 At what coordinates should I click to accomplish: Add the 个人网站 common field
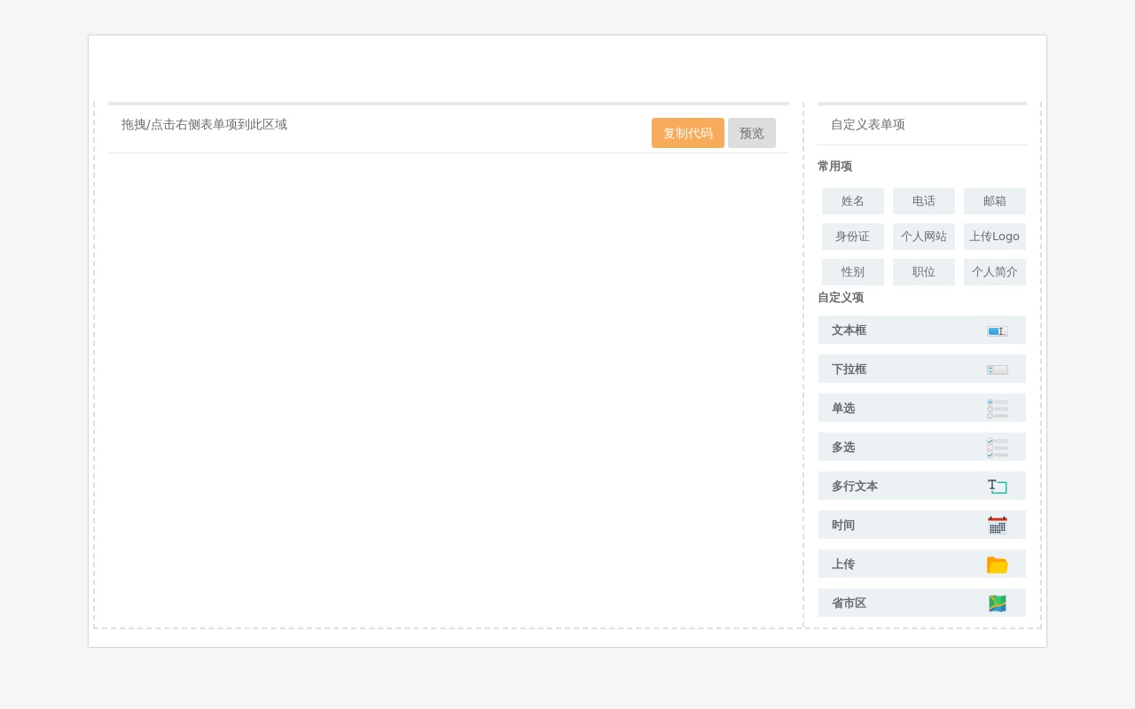click(924, 237)
